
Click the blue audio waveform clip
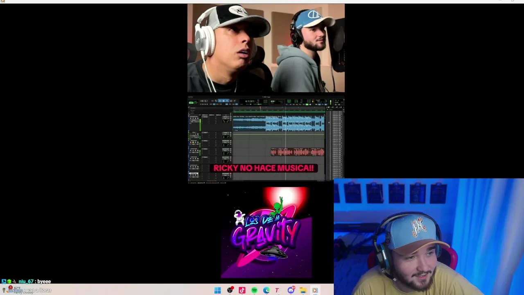coord(279,124)
